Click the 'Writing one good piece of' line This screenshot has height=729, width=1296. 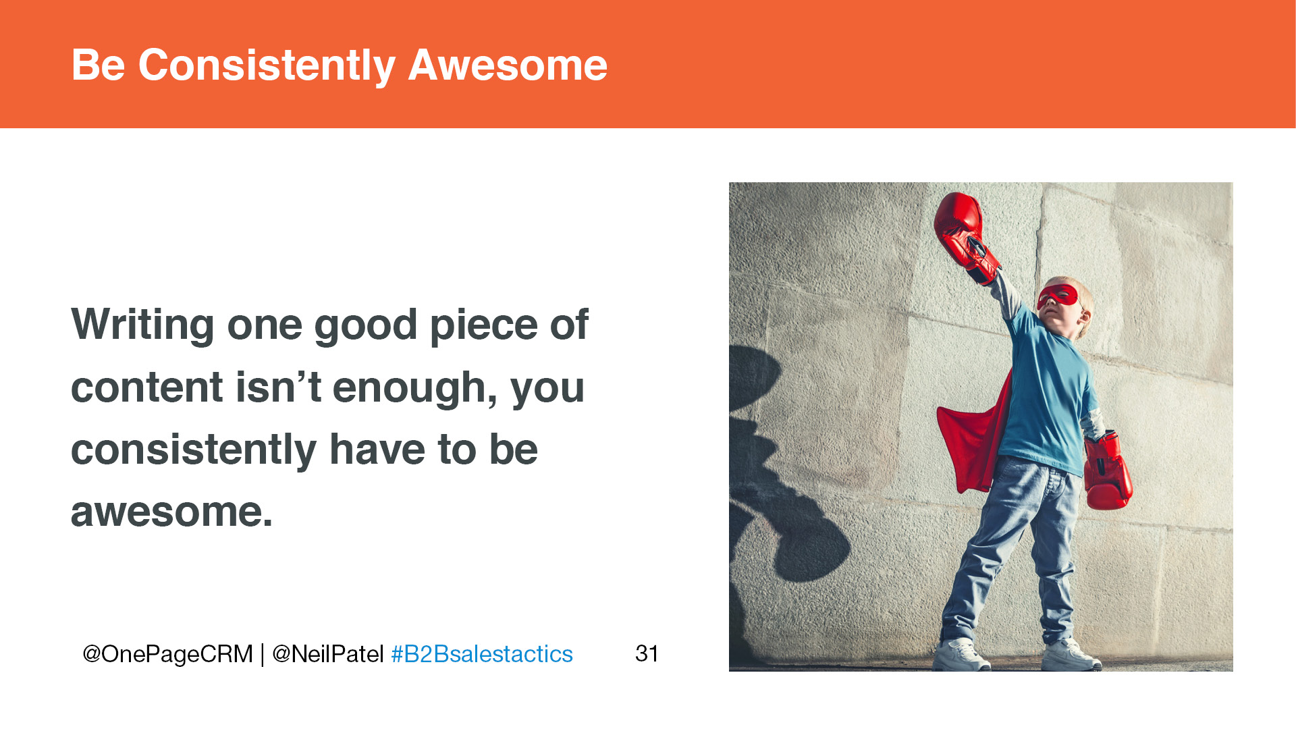[x=330, y=325]
